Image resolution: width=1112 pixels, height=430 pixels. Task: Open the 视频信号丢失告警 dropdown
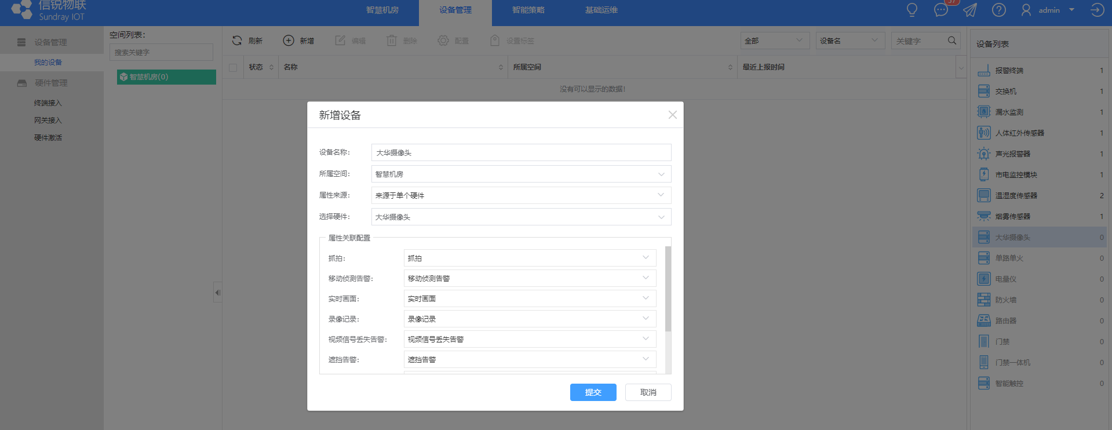point(530,339)
